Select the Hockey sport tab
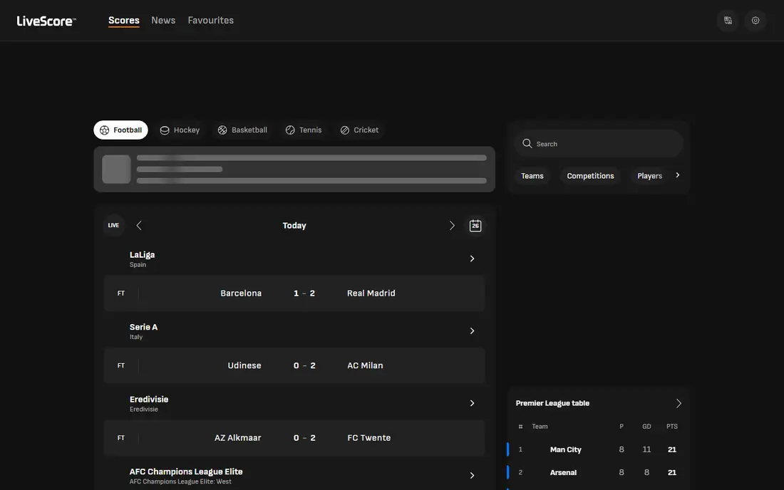784x490 pixels. pos(180,130)
